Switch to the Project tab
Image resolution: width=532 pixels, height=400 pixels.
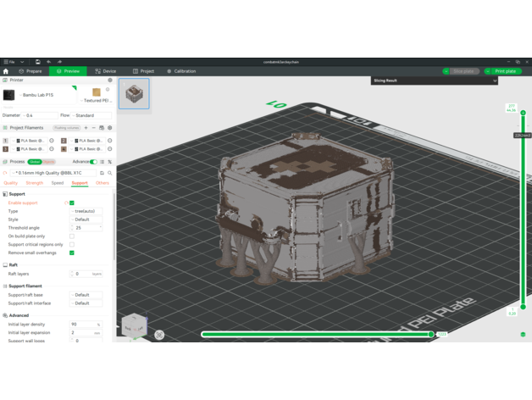point(143,71)
